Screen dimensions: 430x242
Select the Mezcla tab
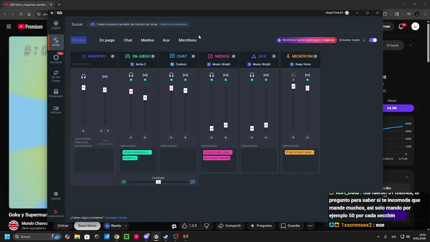click(x=79, y=40)
